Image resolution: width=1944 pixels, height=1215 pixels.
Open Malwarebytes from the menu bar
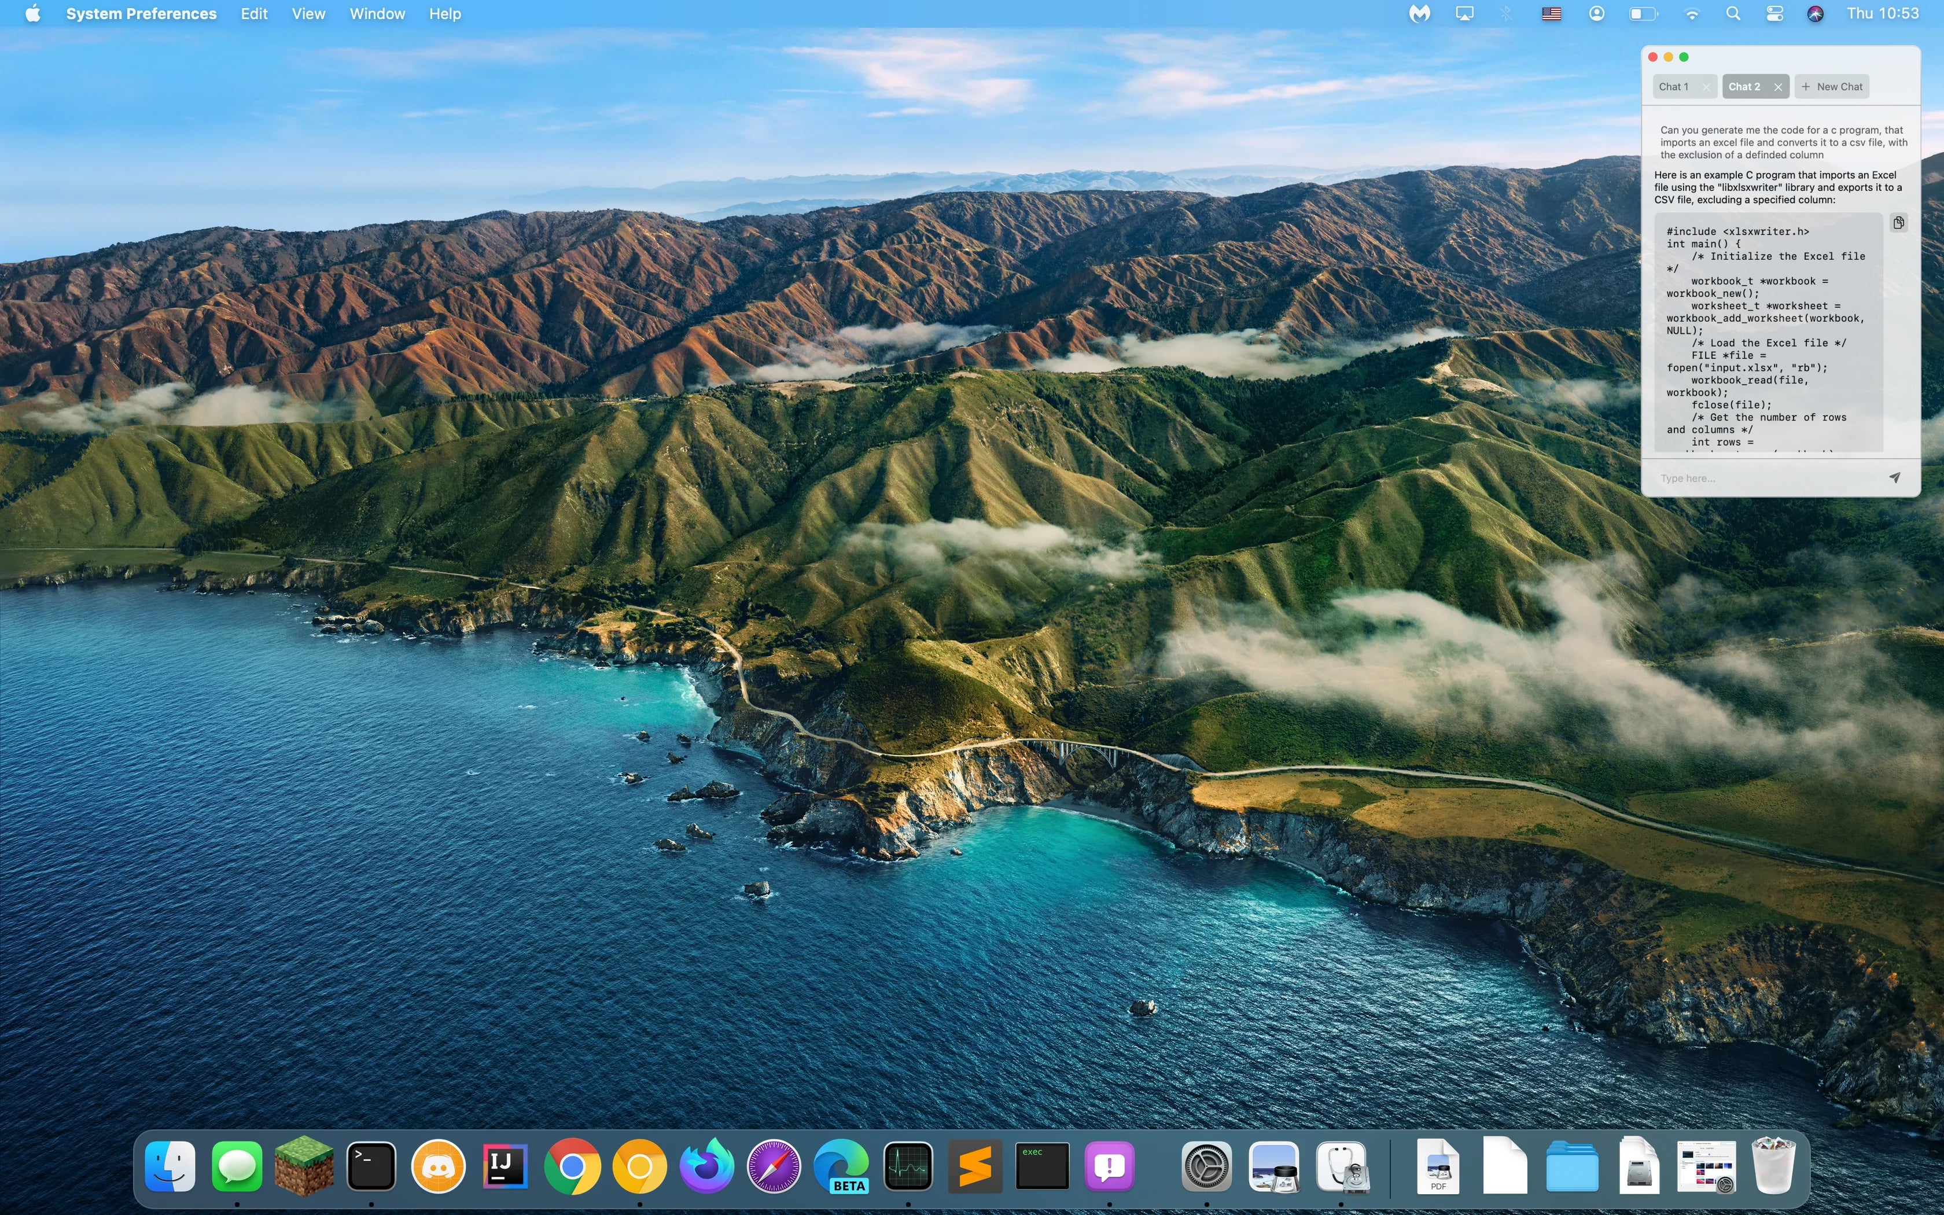[1419, 14]
